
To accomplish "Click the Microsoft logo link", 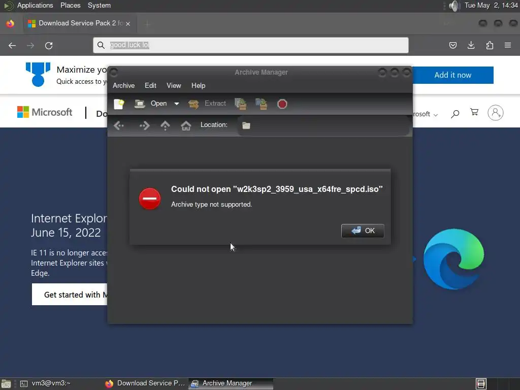I will tap(45, 112).
